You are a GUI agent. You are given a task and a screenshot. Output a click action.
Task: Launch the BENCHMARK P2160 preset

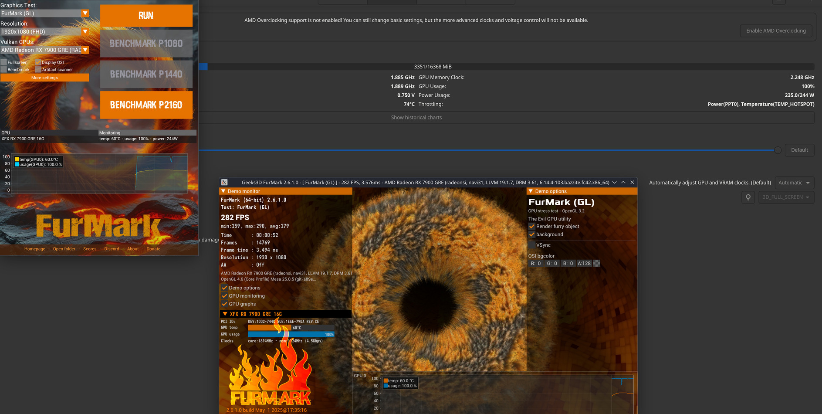tap(146, 105)
